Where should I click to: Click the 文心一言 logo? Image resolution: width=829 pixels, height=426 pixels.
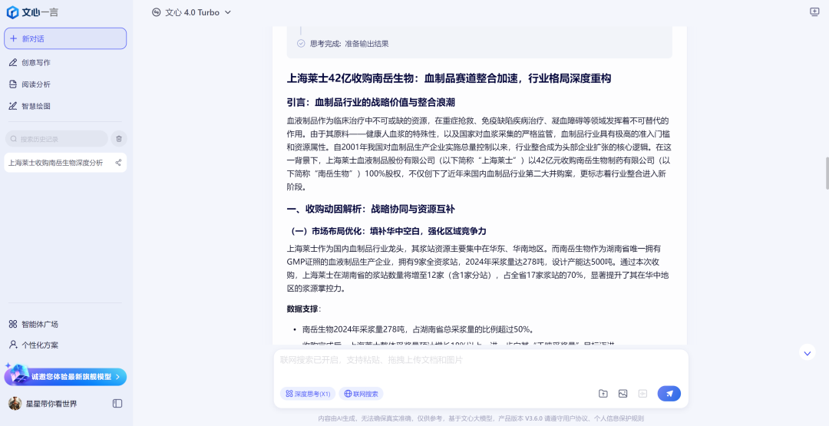tap(32, 12)
